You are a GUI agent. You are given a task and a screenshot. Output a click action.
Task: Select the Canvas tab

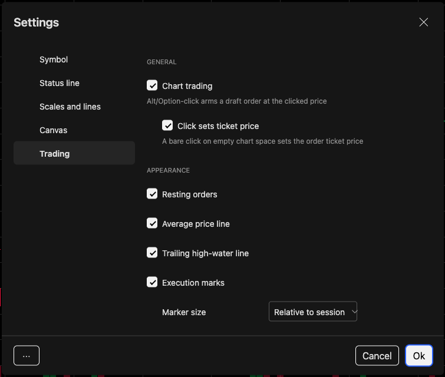[74, 130]
